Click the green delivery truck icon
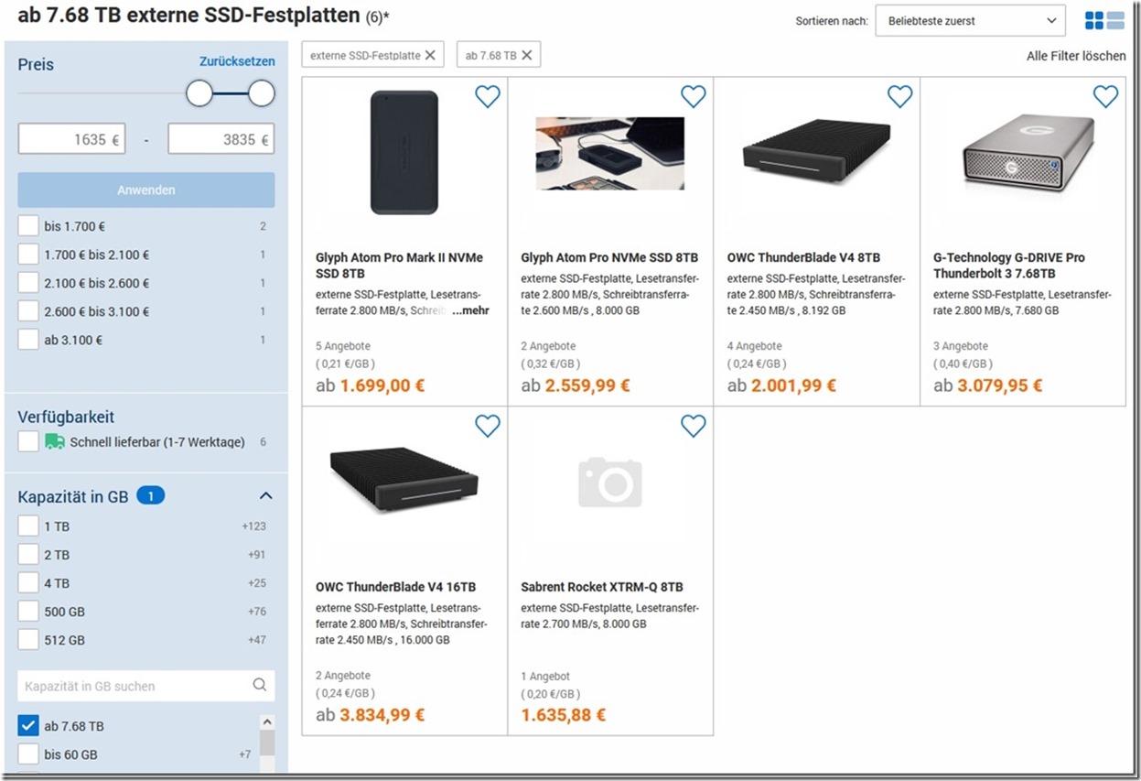The width and height of the screenshot is (1141, 781). click(x=54, y=441)
